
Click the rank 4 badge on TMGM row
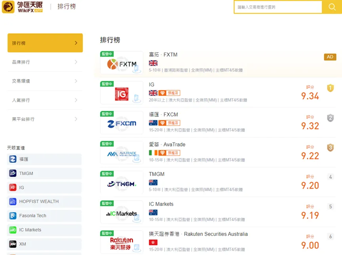(331, 177)
